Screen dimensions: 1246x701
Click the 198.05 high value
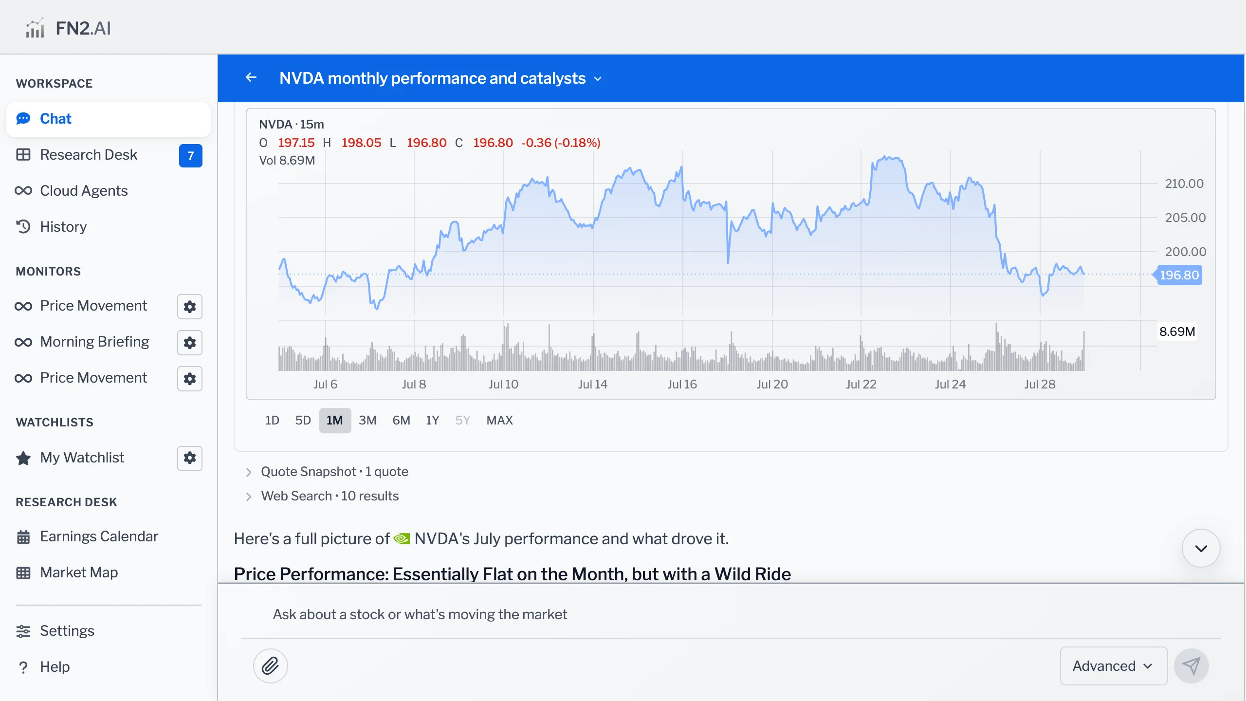click(361, 143)
